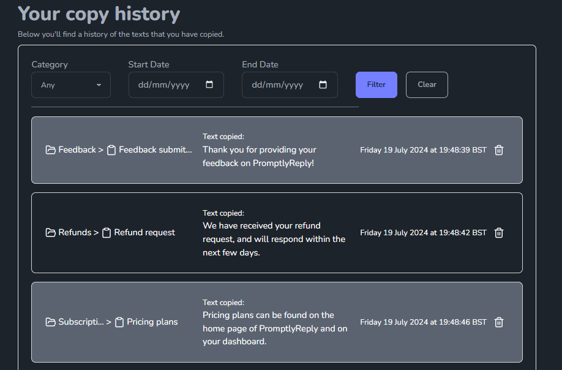Click 'Subscripti...' category name

81,322
